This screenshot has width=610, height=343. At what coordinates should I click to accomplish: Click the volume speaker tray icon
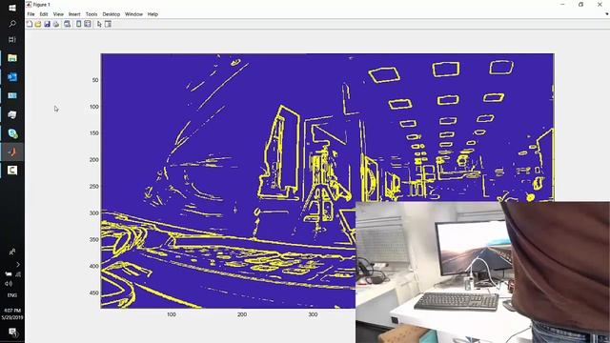[9, 284]
